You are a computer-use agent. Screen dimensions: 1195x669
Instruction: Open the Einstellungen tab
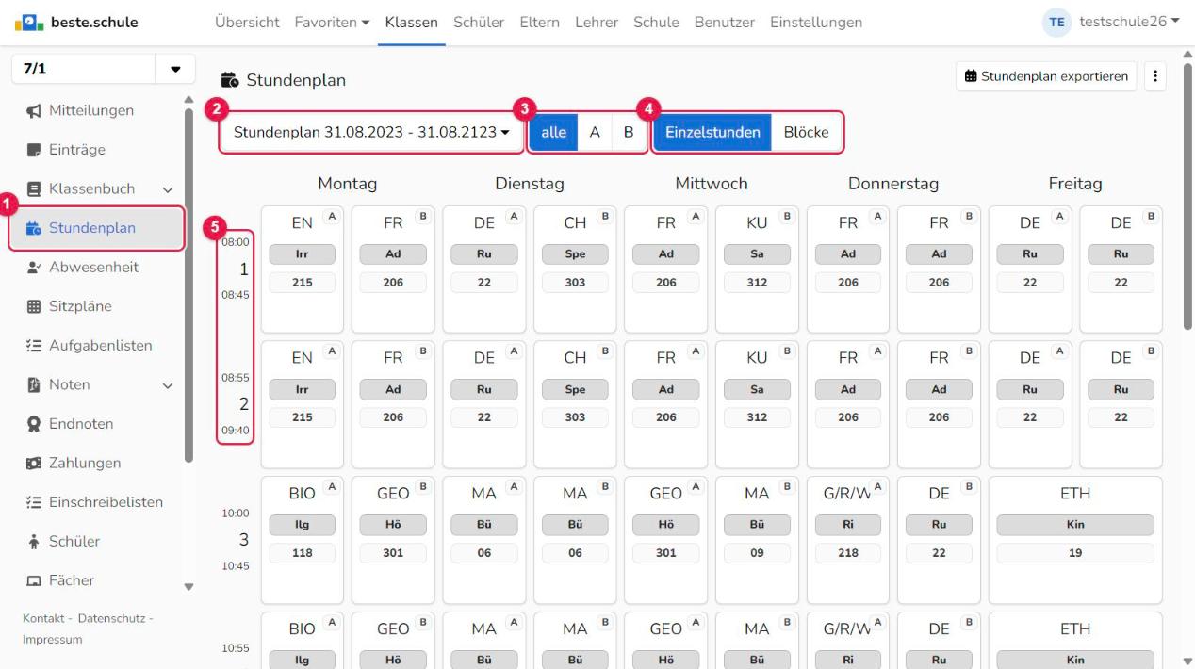(815, 23)
